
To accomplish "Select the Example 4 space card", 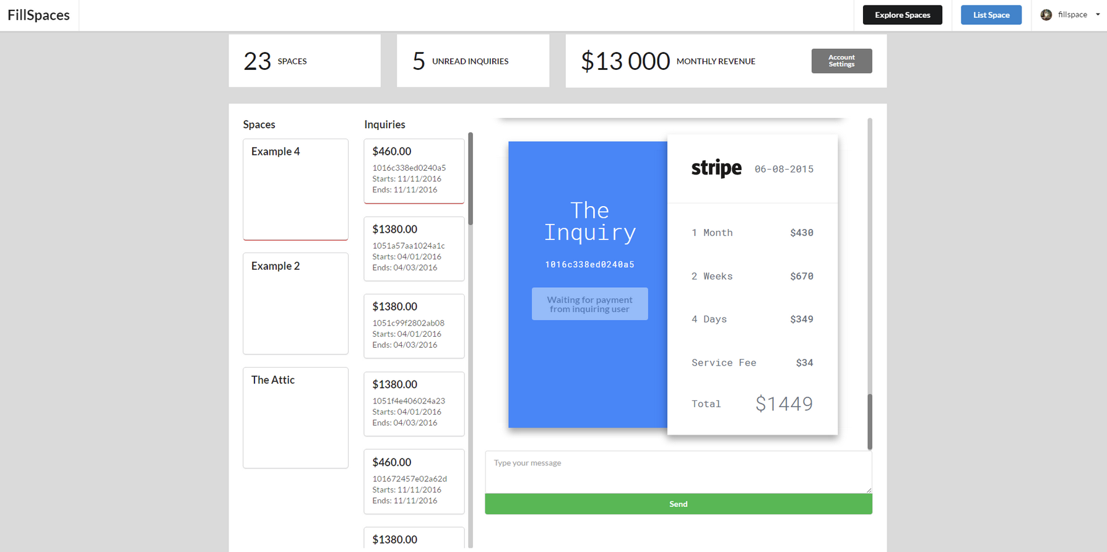I will (295, 189).
